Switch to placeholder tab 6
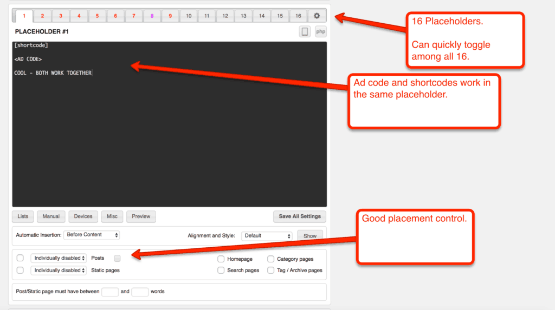 click(x=115, y=16)
